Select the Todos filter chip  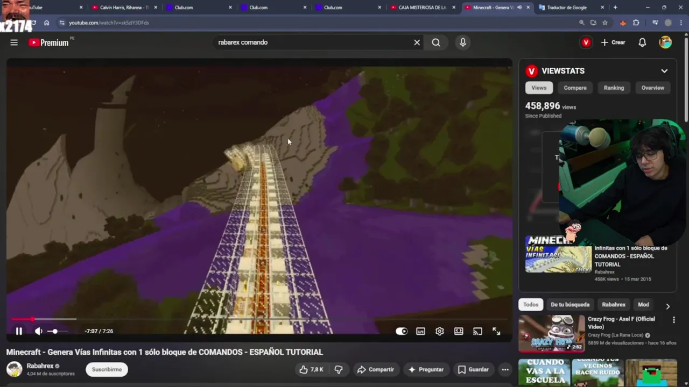click(531, 305)
